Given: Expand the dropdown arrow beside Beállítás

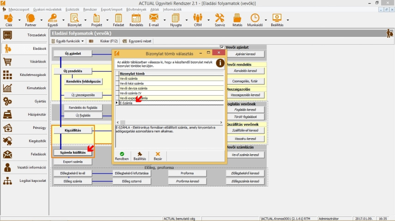Looking at the screenshot, I should [288, 20].
